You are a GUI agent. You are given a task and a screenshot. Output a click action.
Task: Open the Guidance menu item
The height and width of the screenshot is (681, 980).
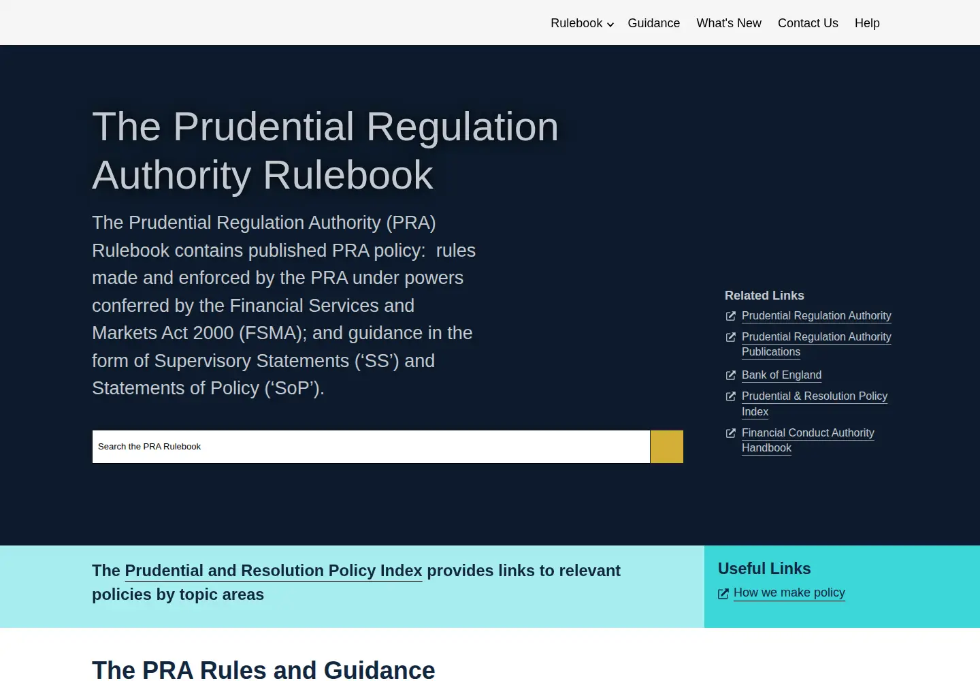[654, 23]
